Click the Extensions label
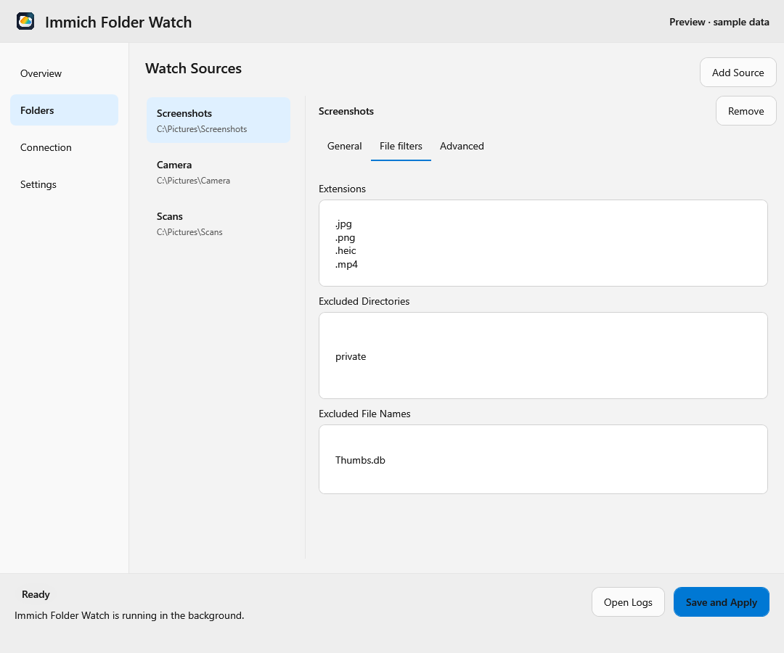The image size is (784, 653). (342, 189)
